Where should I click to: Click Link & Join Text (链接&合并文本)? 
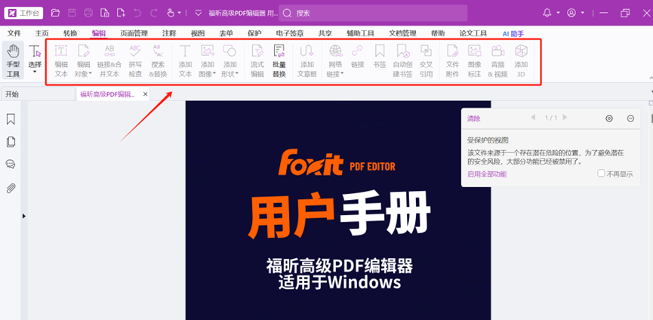109,61
